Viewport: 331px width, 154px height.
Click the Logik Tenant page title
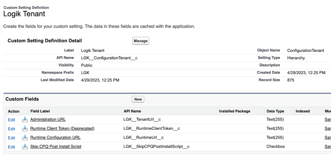24,14
